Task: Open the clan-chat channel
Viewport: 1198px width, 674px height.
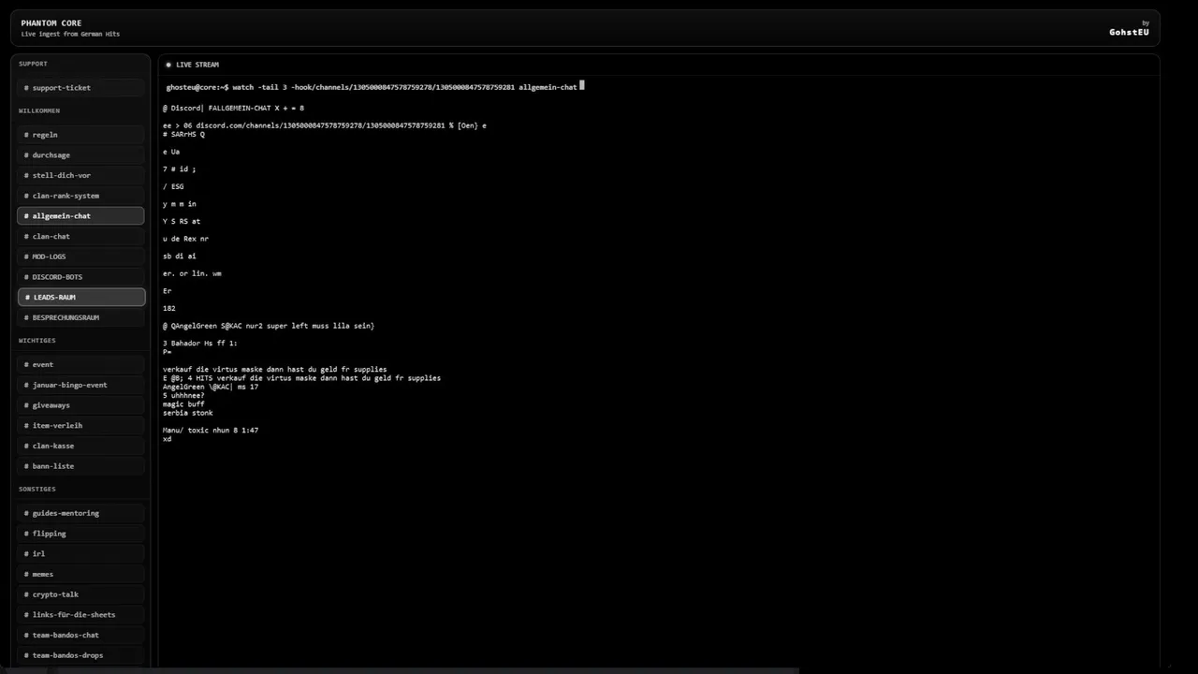Action: [81, 237]
